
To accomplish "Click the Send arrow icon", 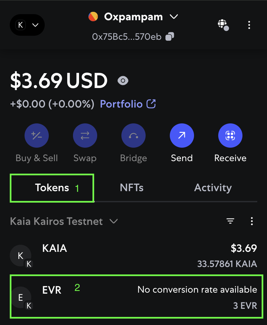I will (182, 136).
